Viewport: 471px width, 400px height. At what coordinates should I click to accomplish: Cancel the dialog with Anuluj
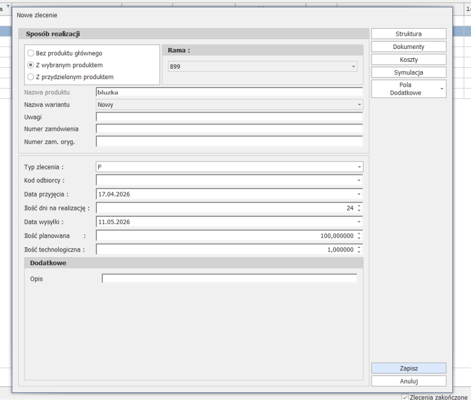409,381
